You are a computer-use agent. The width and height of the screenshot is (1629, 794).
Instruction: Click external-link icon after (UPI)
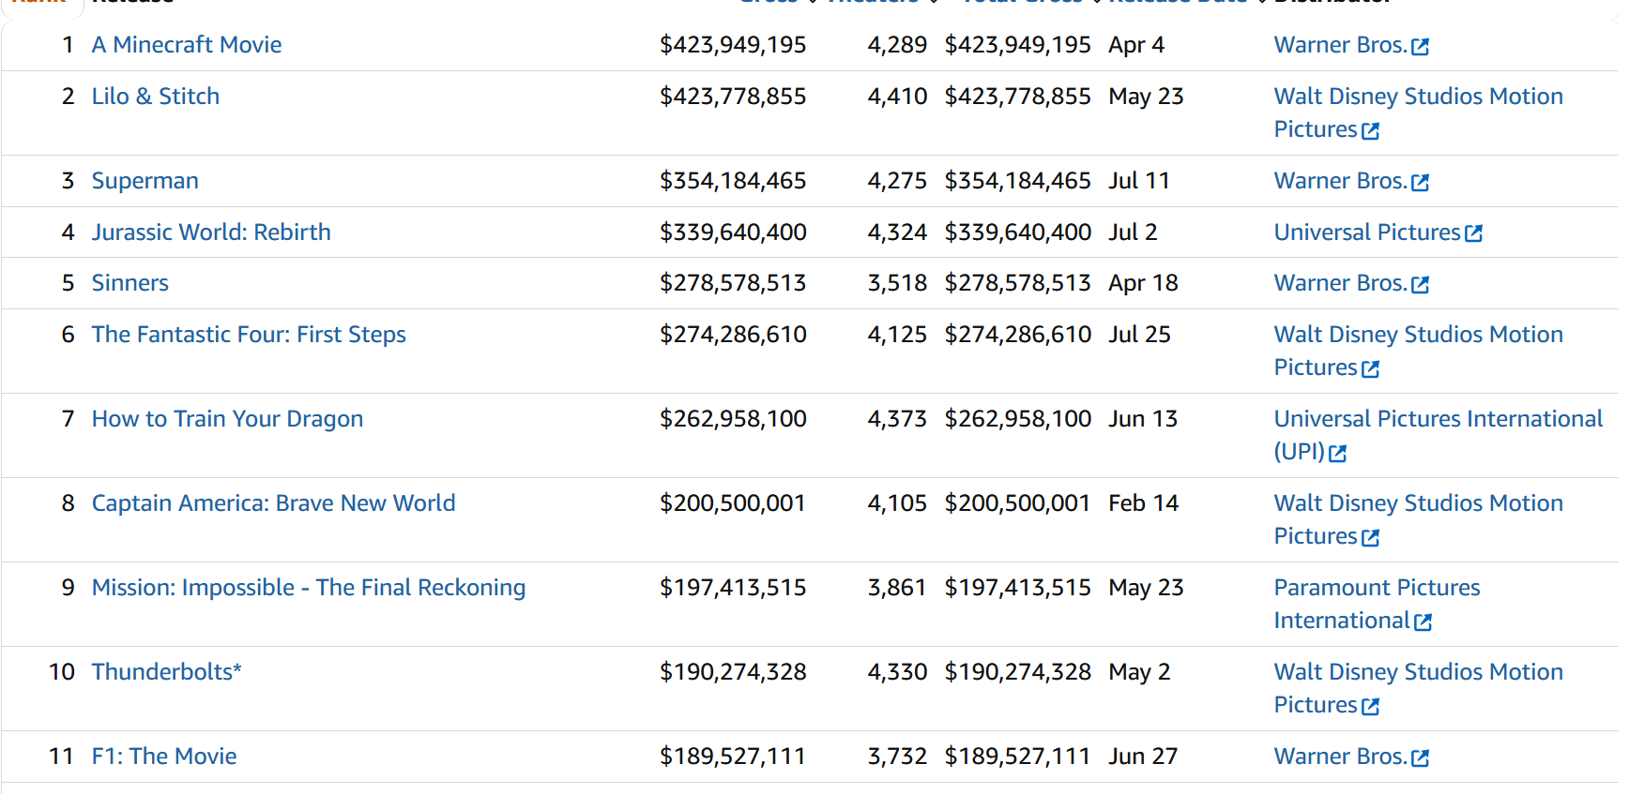coord(1337,453)
